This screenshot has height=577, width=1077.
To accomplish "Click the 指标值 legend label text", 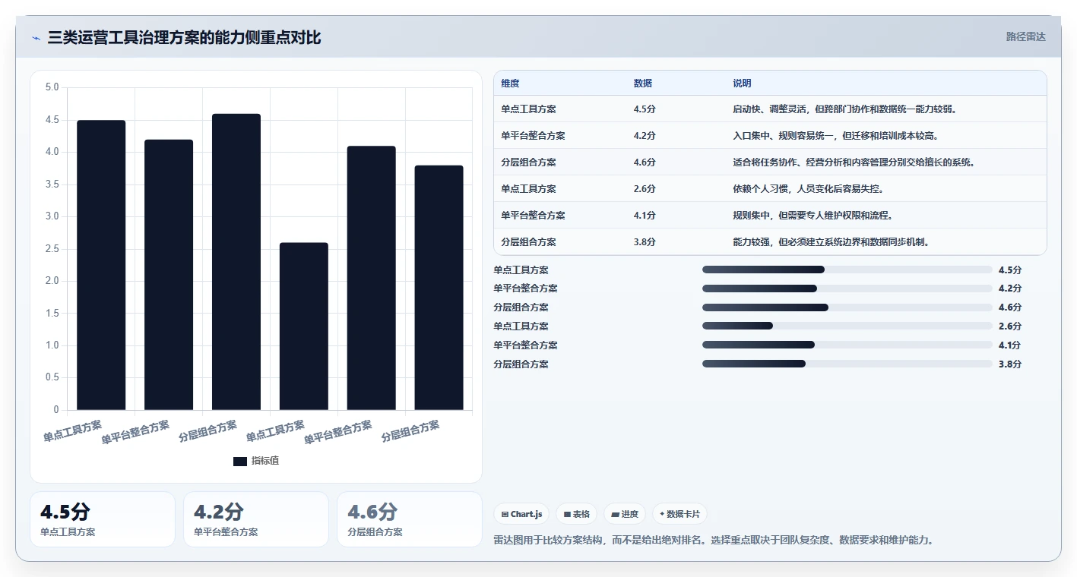I will pos(265,461).
